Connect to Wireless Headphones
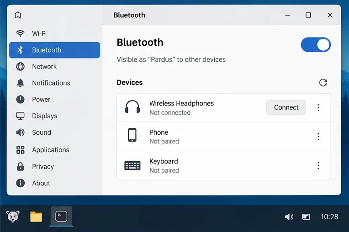Viewport: 349px width, 232px height. pyautogui.click(x=286, y=107)
